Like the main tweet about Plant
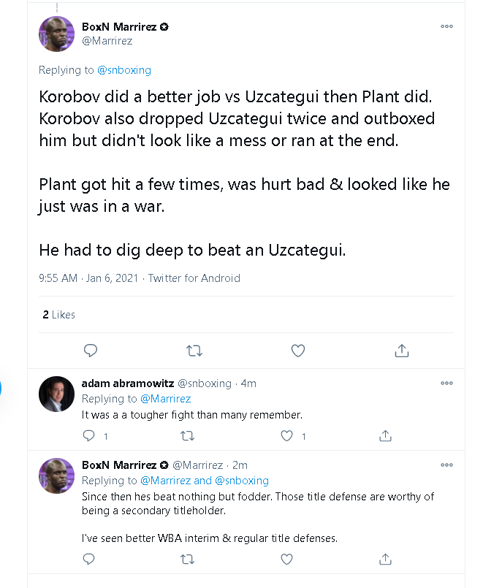The width and height of the screenshot is (483, 588). 297,351
